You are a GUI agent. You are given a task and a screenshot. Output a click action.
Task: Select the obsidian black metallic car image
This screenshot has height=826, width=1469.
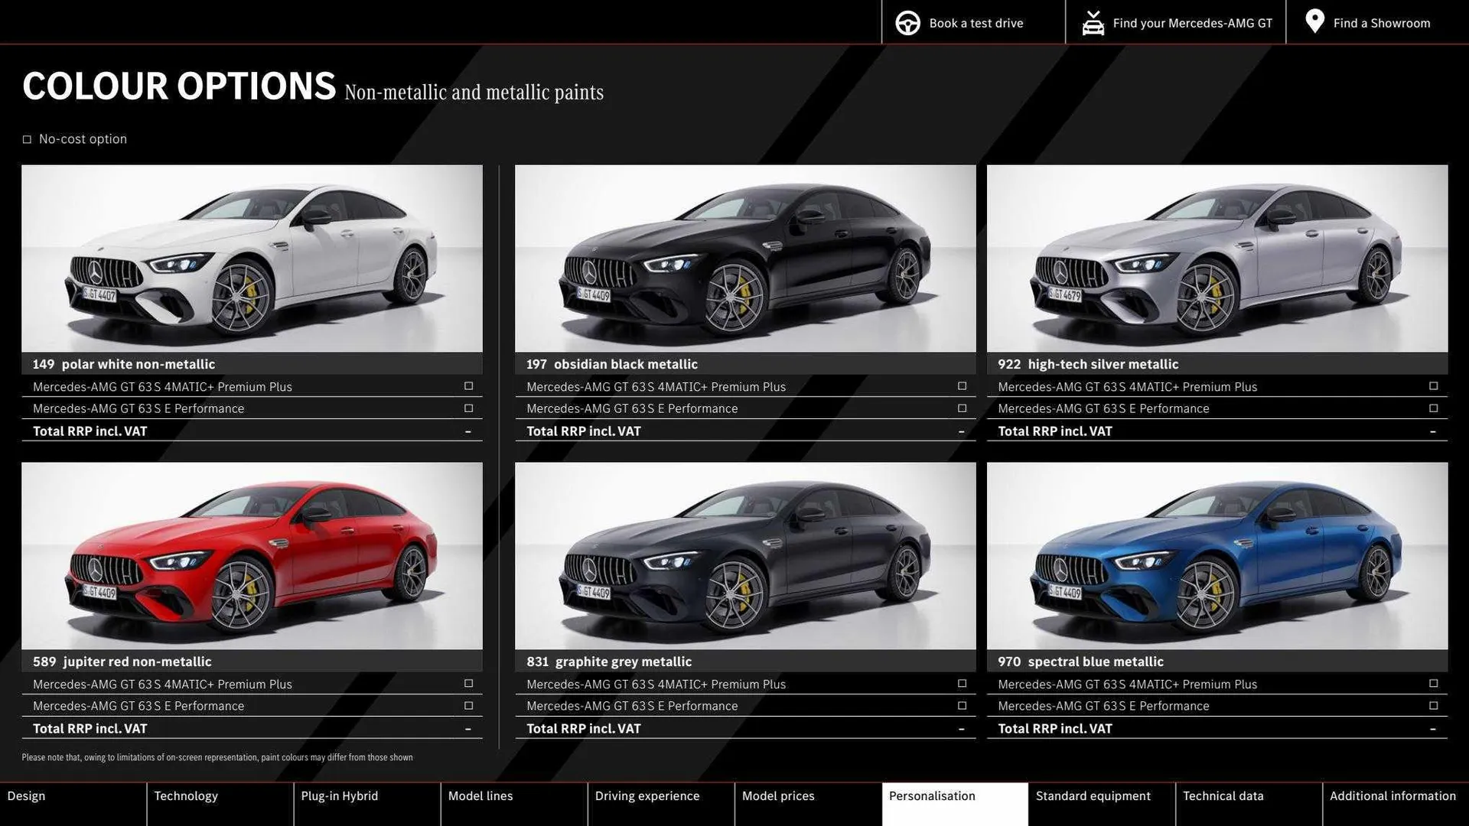(x=744, y=259)
